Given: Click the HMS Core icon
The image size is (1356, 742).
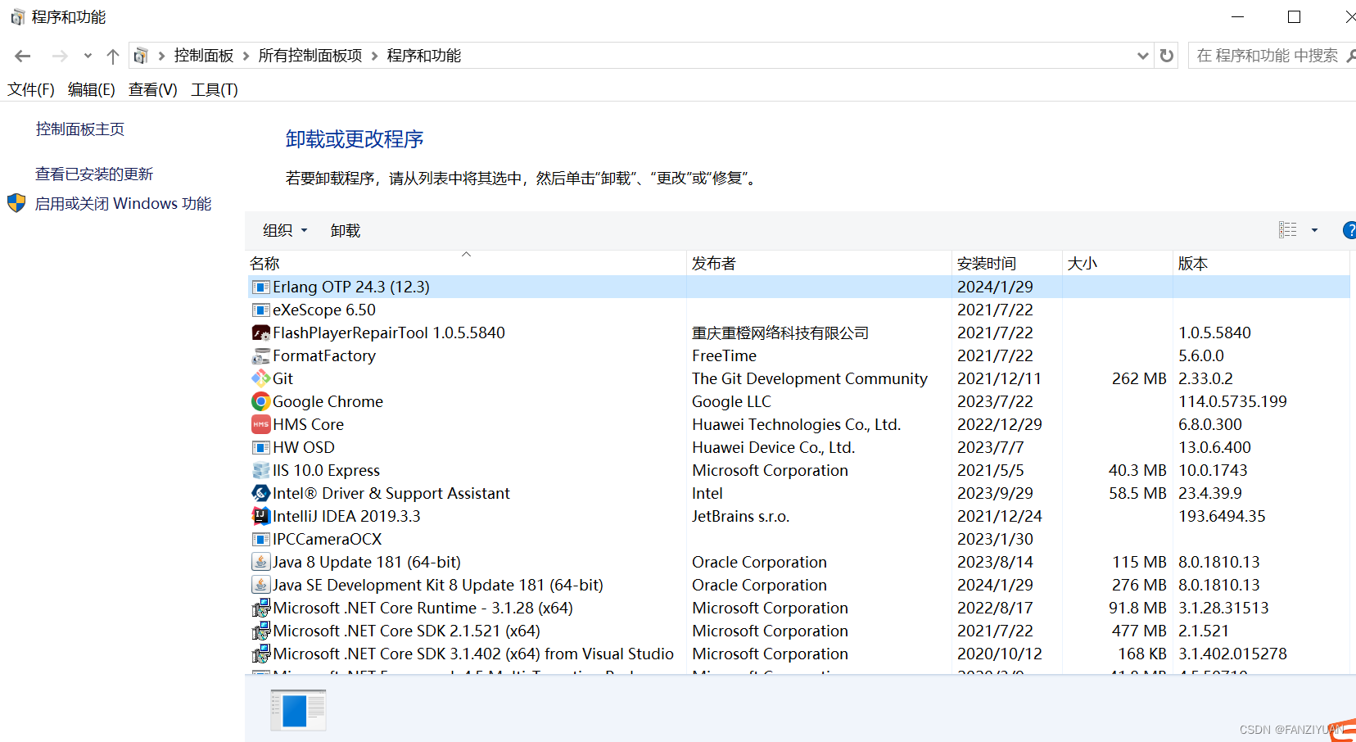Looking at the screenshot, I should click(x=261, y=424).
